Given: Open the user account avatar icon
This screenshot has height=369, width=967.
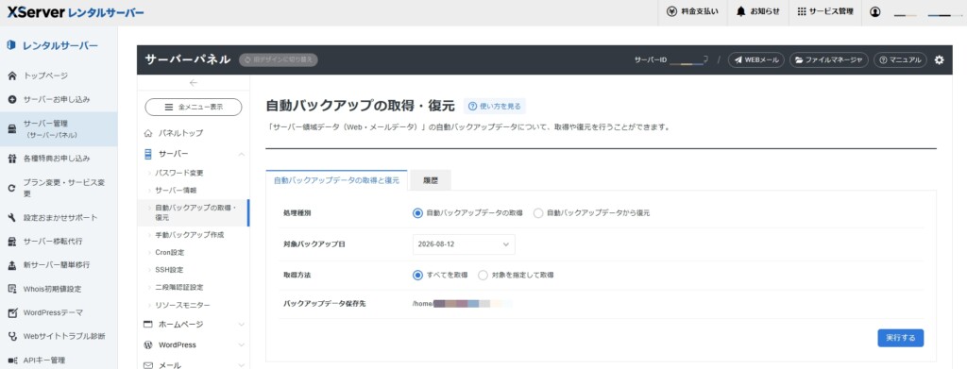Looking at the screenshot, I should tap(874, 12).
